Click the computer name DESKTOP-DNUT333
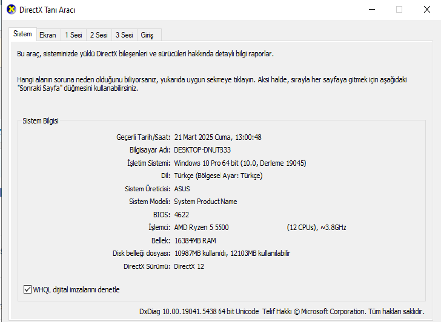Viewport: 441px width, 322px height. (202, 149)
